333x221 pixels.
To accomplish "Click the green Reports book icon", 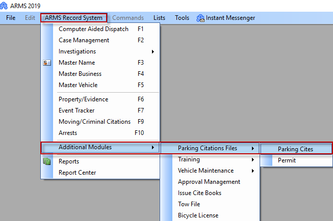I will click(47, 161).
